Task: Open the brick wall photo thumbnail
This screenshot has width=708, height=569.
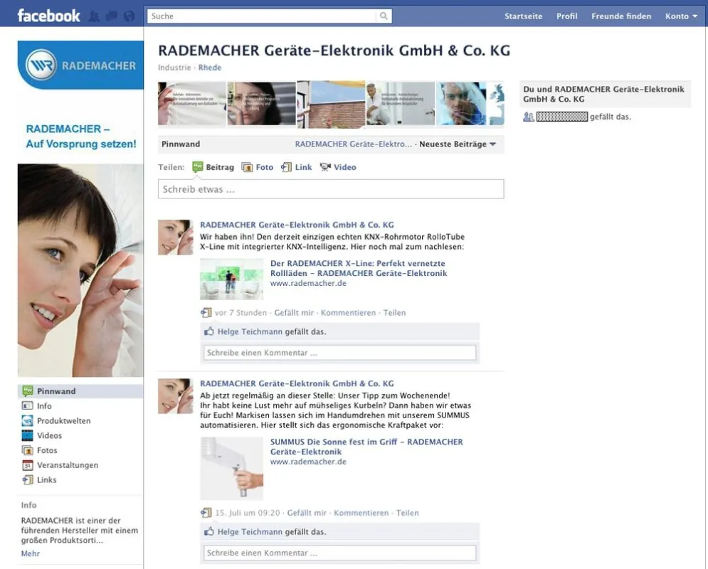Action: [x=331, y=105]
